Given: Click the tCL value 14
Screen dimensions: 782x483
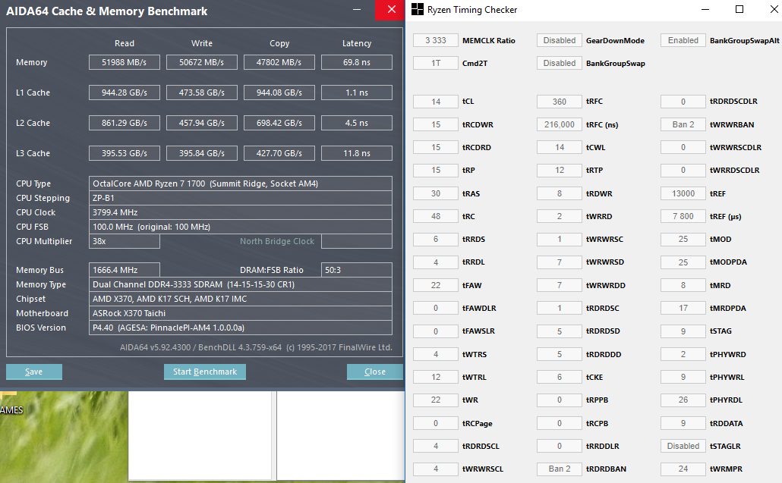Looking at the screenshot, I should point(435,102).
